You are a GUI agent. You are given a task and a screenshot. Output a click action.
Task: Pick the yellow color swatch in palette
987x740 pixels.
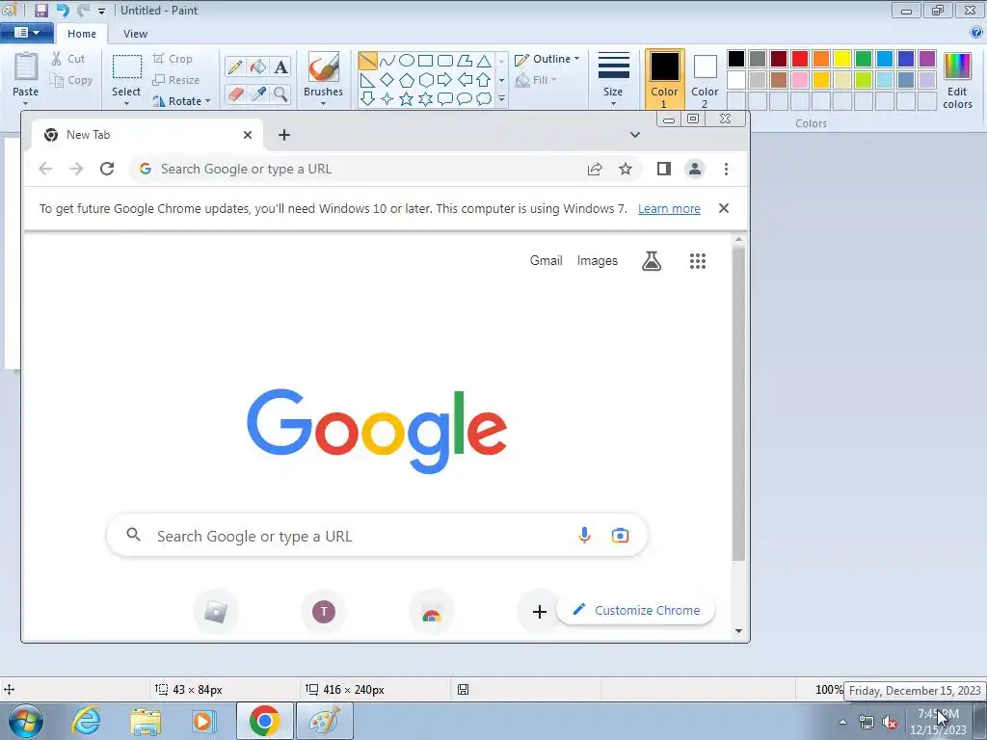point(842,59)
